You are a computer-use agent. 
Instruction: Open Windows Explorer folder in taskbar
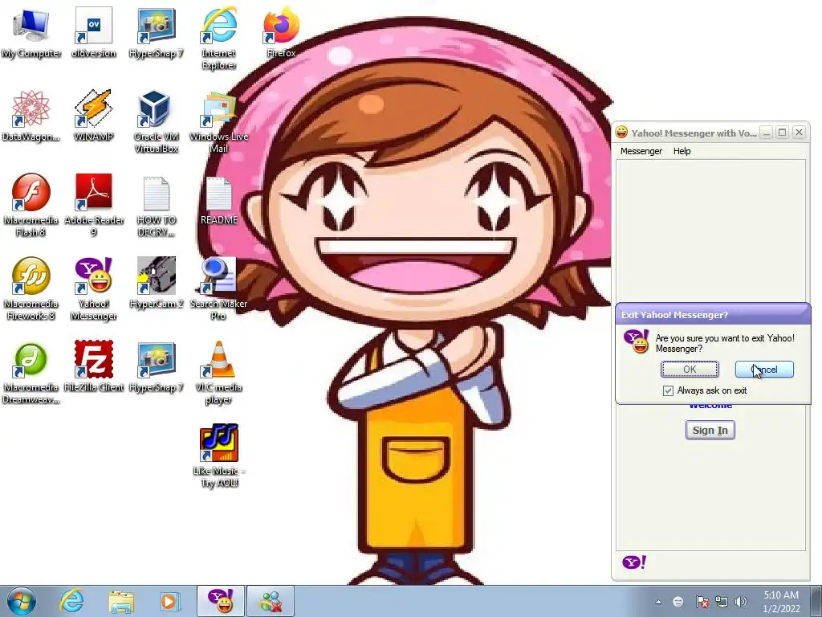tap(121, 601)
